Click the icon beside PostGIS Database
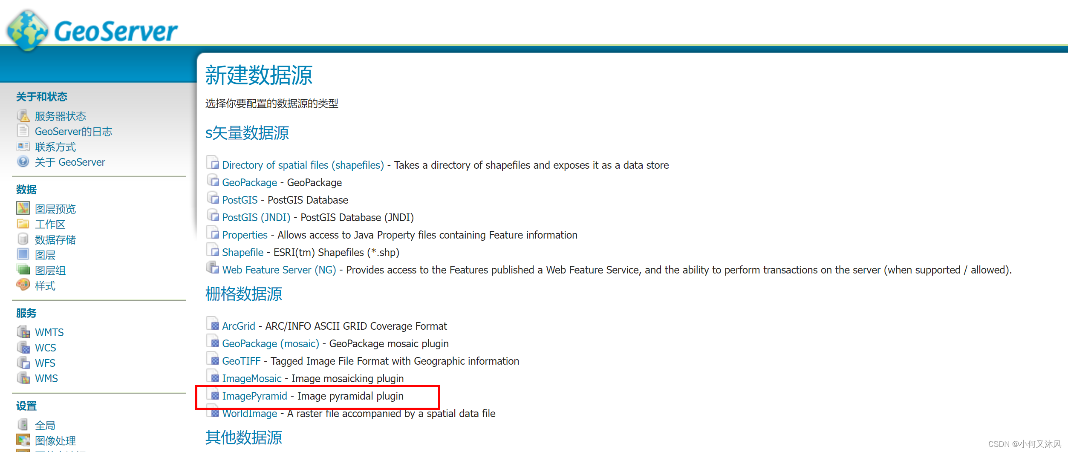1068x452 pixels. [x=213, y=198]
